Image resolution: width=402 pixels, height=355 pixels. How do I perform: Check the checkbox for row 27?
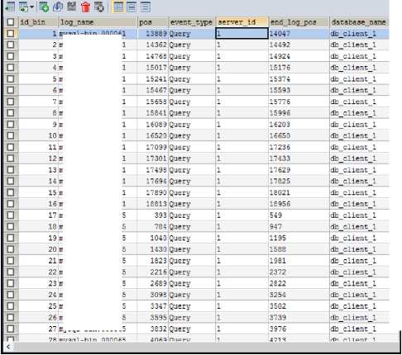click(x=11, y=329)
